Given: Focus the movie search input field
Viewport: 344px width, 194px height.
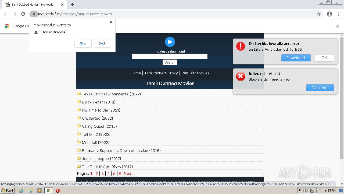Looking at the screenshot, I should point(170,56).
